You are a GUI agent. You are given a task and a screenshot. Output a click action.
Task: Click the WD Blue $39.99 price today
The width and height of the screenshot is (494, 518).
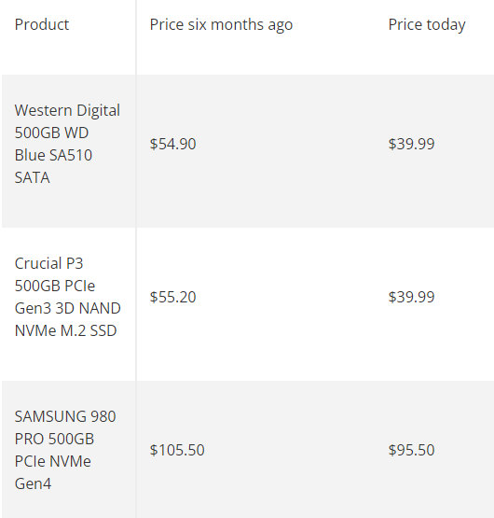click(411, 144)
